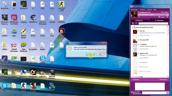Select the GeForce Experience desktop shortcut
The image size is (172, 96).
(x=5, y=74)
